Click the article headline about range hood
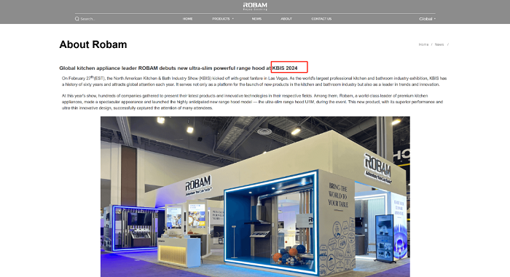Screen dimensions: 510x277 [x=178, y=68]
